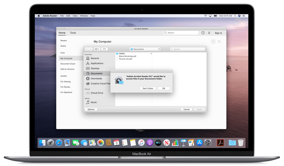Open Apple TV from the Dock
The width and height of the screenshot is (284, 166).
click(158, 143)
